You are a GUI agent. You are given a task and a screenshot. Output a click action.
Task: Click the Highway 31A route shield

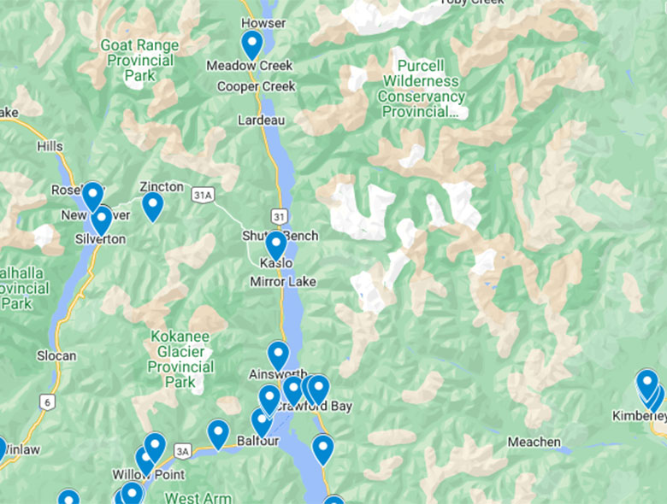pos(203,195)
